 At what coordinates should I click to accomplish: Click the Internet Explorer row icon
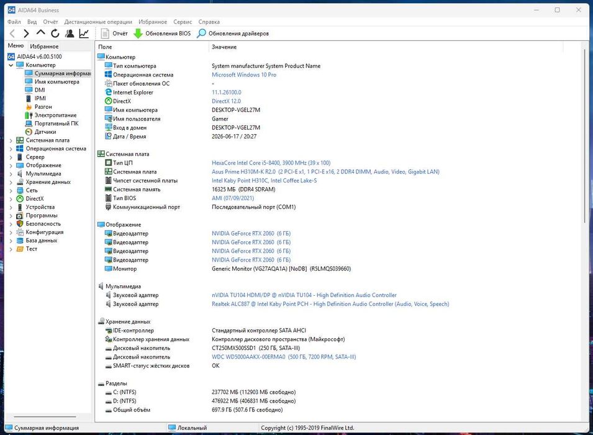[x=109, y=92]
